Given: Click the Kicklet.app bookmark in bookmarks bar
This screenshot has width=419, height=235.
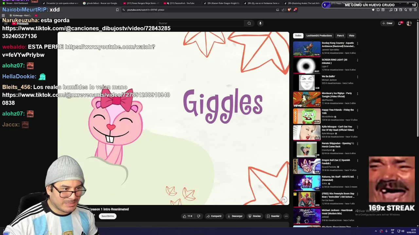Looking at the screenshot, I should click(x=20, y=15).
